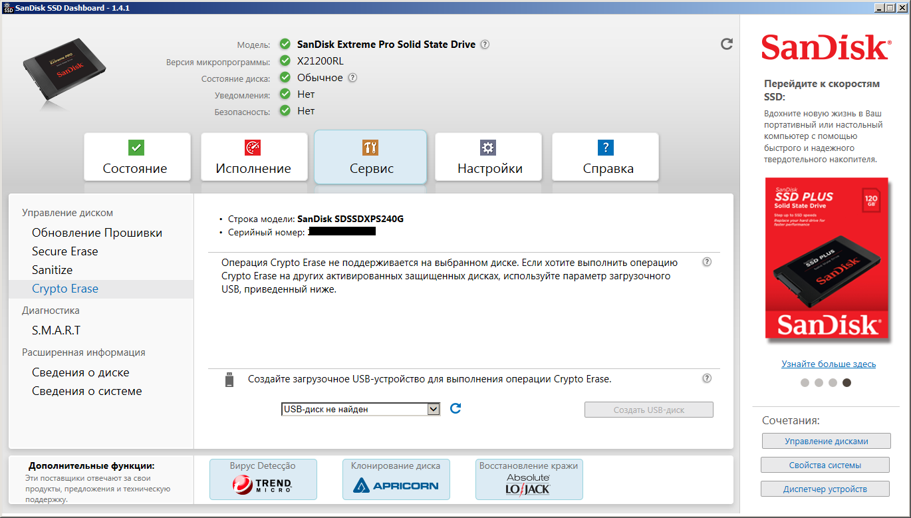Click the green check next to Версия микропрограммы
The width and height of the screenshot is (911, 518).
(x=285, y=61)
